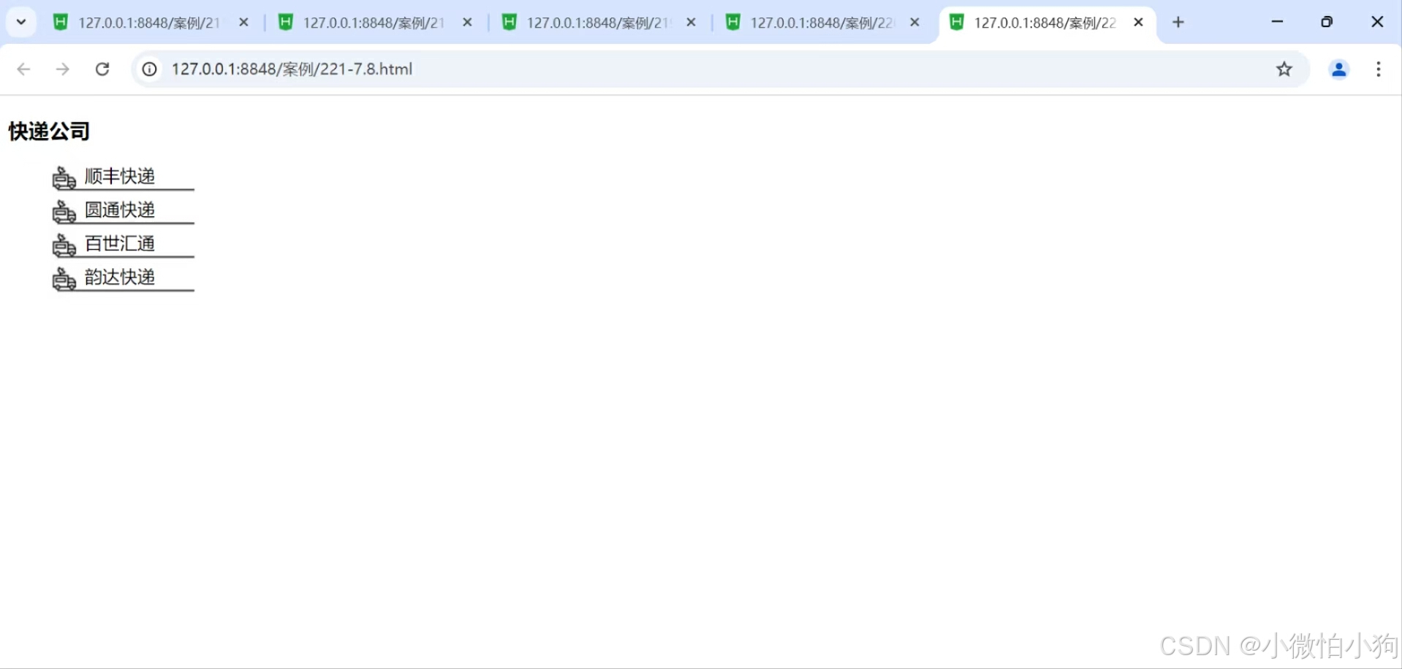
Task: Open the tab search dropdown
Action: pyautogui.click(x=21, y=22)
